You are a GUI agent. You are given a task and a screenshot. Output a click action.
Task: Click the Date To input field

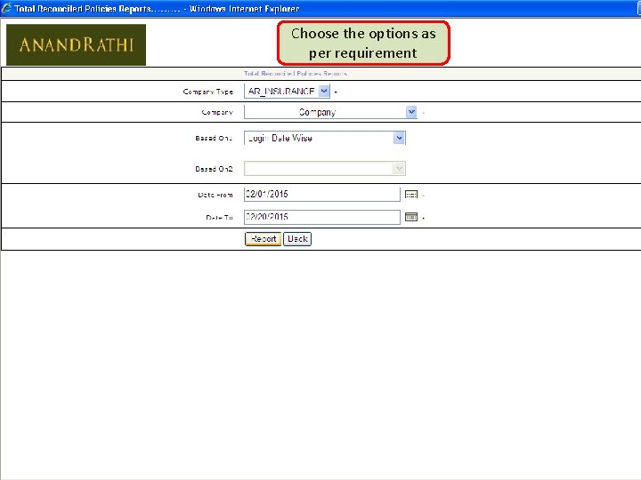[321, 217]
